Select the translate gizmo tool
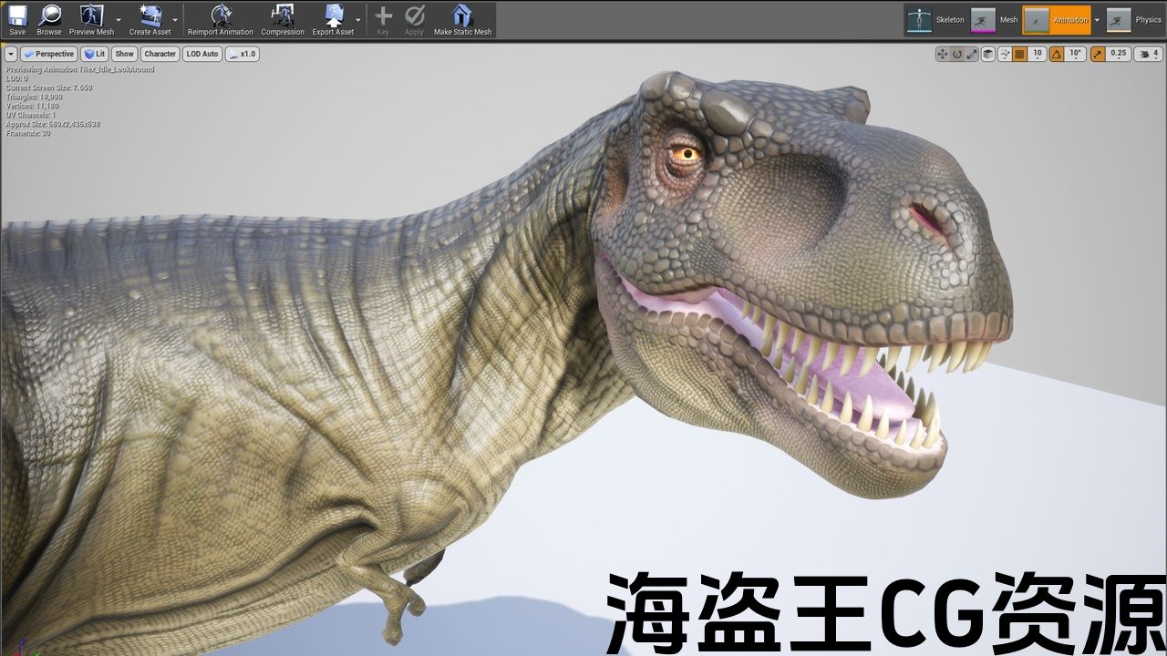1167x656 pixels. (942, 54)
